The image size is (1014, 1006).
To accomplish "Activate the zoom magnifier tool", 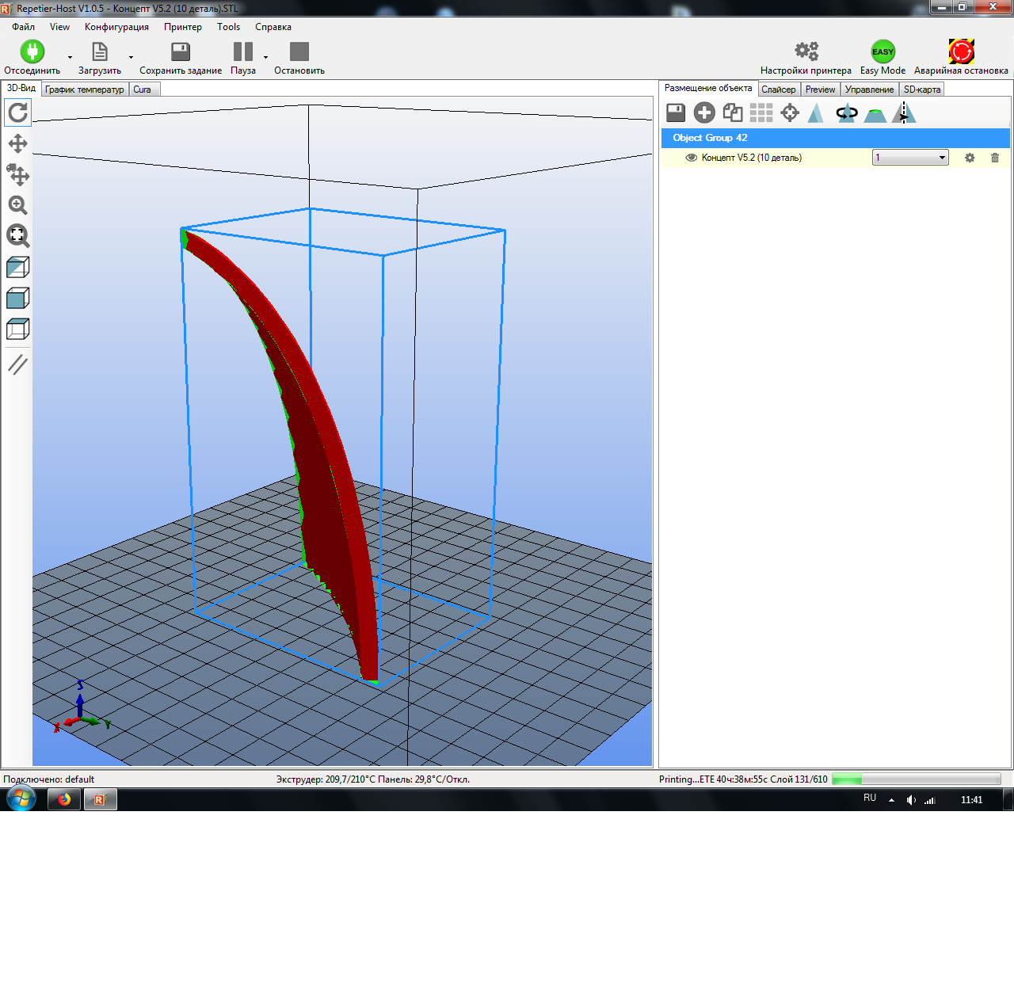I will pyautogui.click(x=17, y=206).
